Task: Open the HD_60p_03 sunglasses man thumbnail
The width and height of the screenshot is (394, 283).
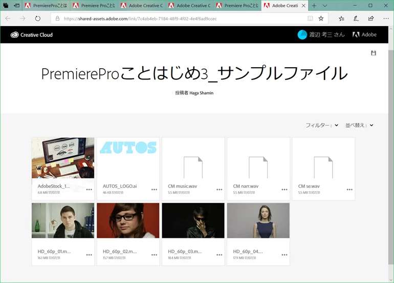Action: pos(193,220)
